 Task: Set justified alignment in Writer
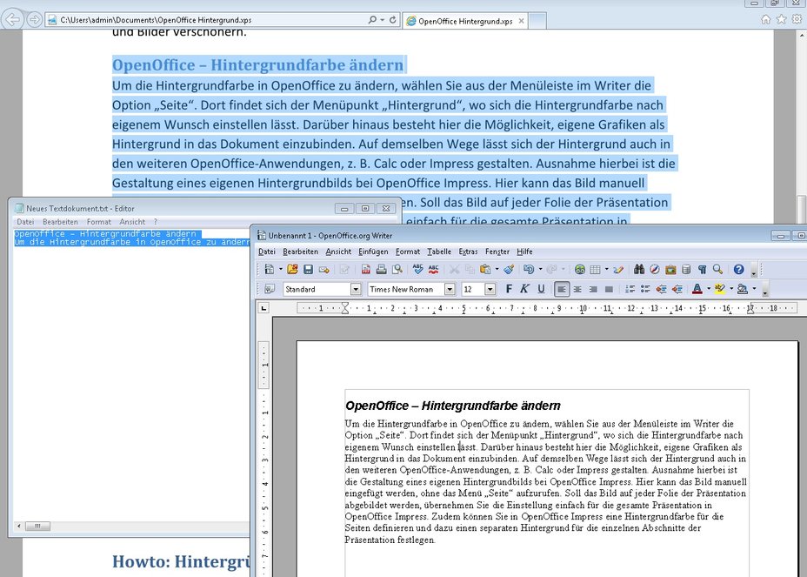609,289
